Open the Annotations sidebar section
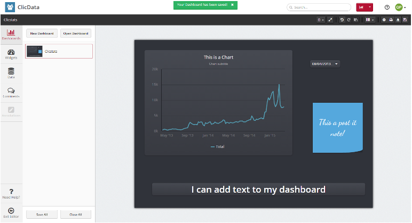The width and height of the screenshot is (412, 223). [x=11, y=112]
